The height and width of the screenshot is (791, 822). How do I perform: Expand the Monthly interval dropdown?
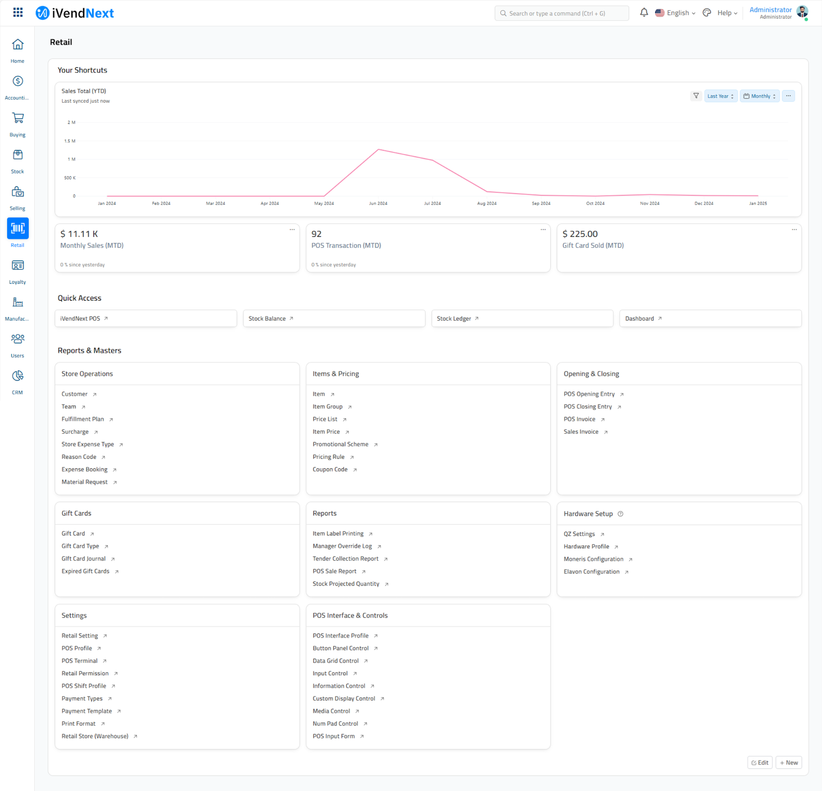coord(759,96)
